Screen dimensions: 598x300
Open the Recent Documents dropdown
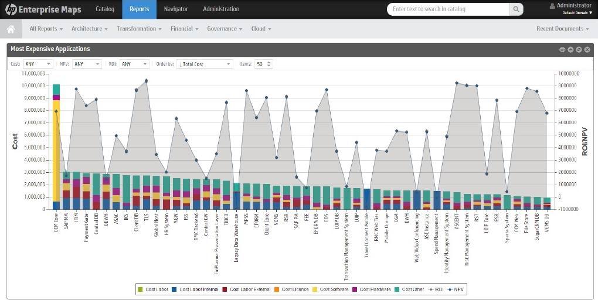click(563, 29)
